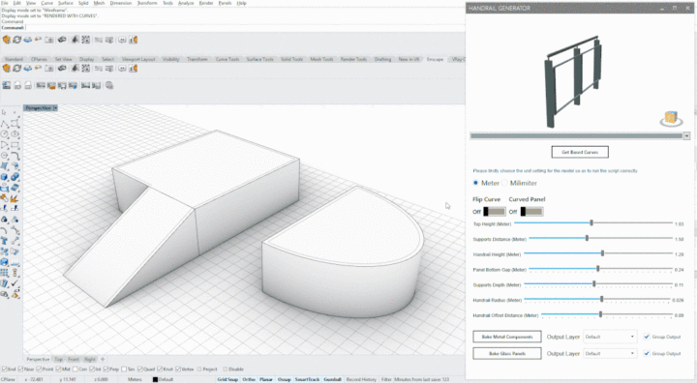This screenshot has height=383, width=697.
Task: Open Output Layer dropdown for Metal Components
Action: coord(610,337)
